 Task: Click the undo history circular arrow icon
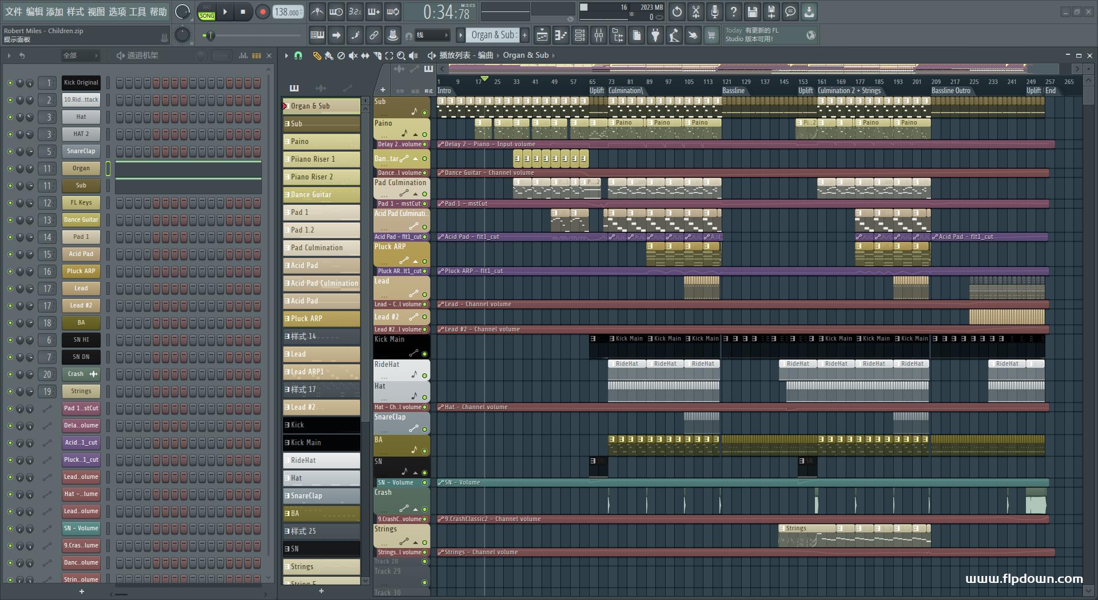point(677,11)
